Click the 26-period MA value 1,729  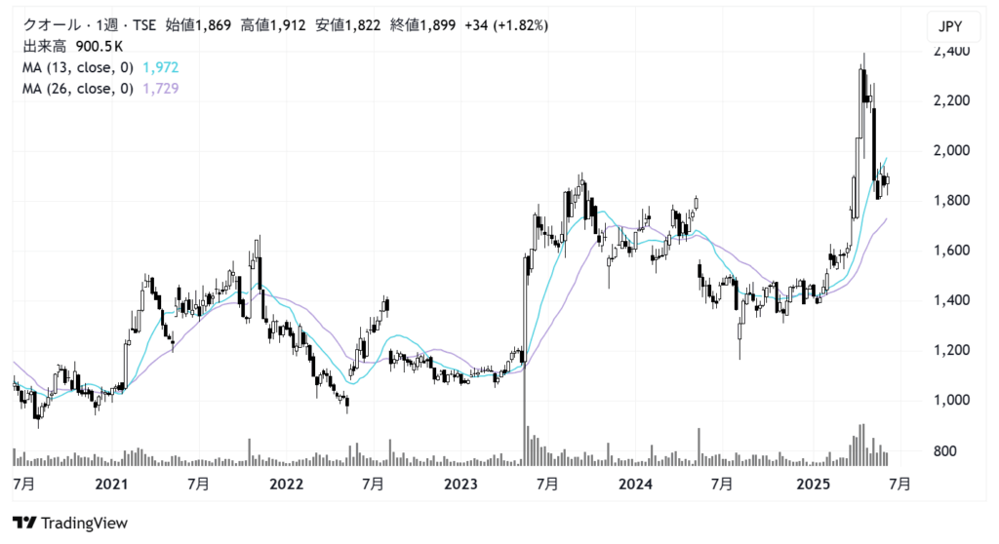click(x=161, y=89)
